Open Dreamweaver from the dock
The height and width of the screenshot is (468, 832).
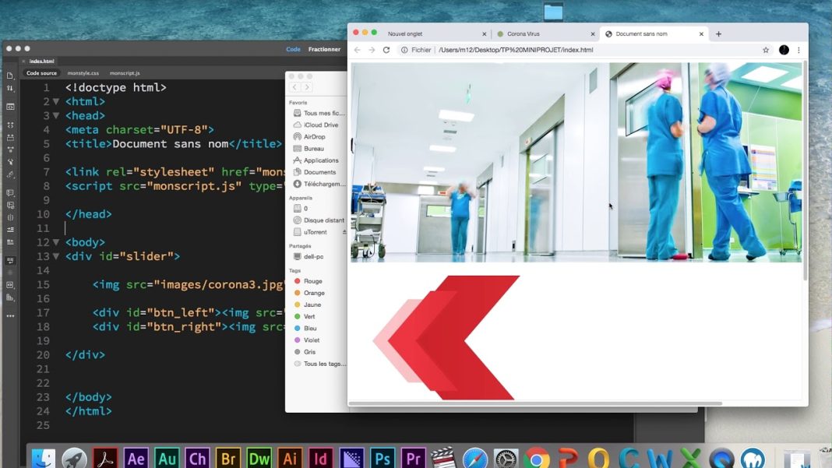point(259,458)
